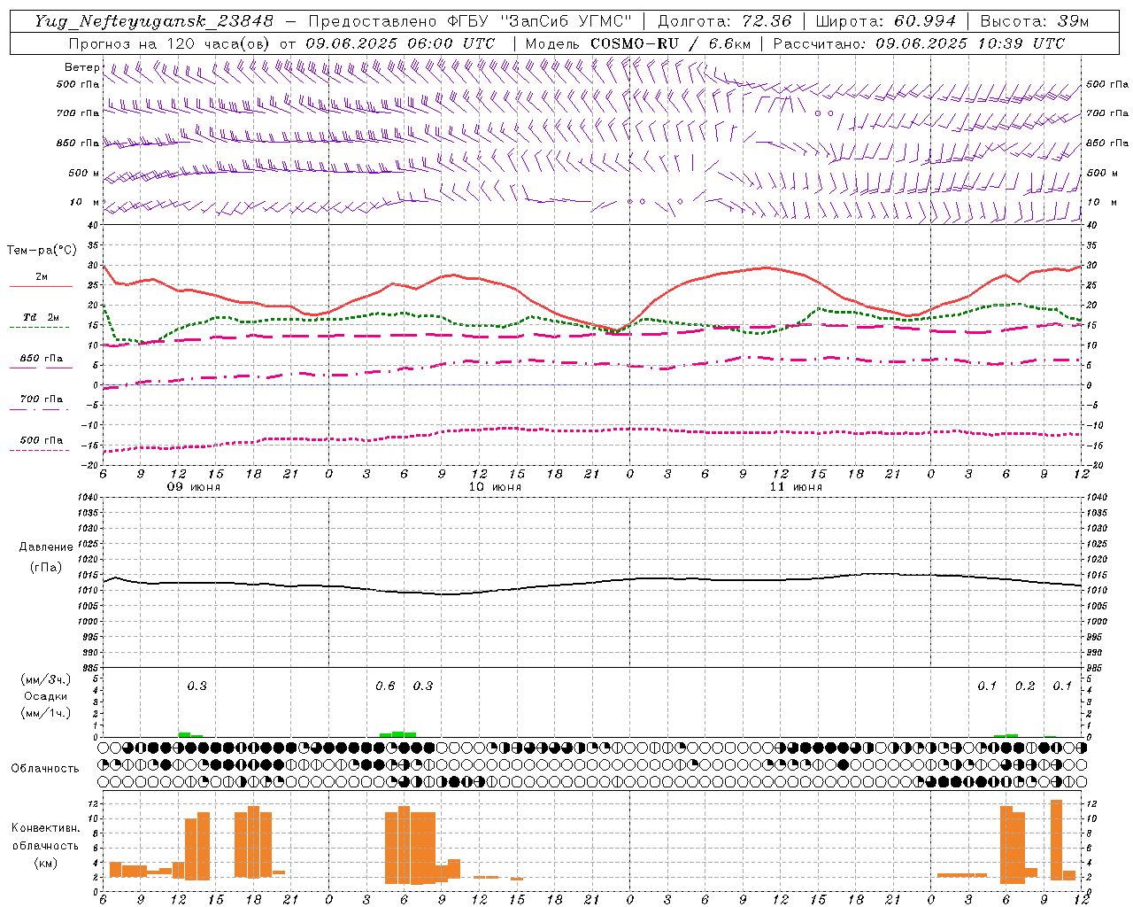Click the solid line sample under the '2м' legend

(41, 287)
